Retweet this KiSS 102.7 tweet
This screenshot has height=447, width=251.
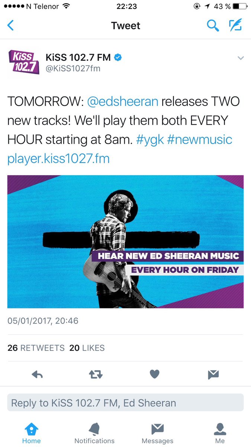tap(96, 374)
